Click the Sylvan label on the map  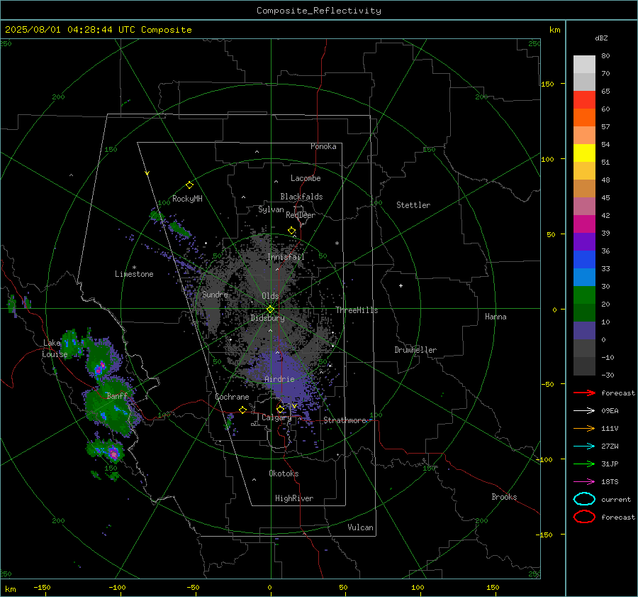[271, 209]
